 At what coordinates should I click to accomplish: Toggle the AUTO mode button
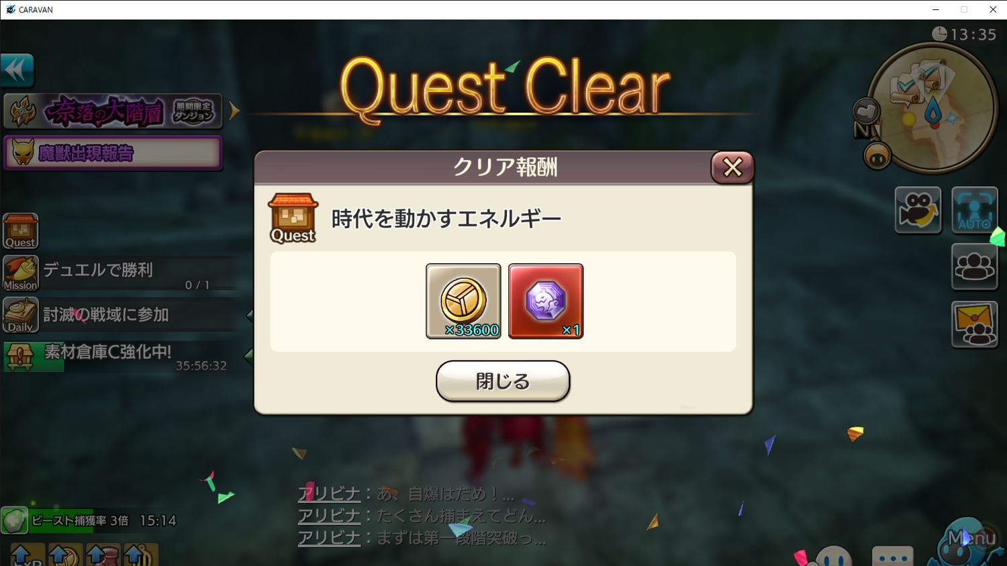point(974,210)
